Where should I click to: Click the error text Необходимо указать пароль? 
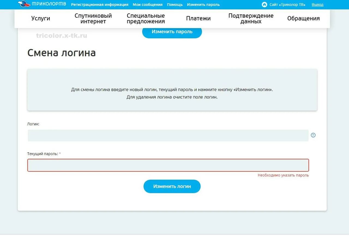283,175
